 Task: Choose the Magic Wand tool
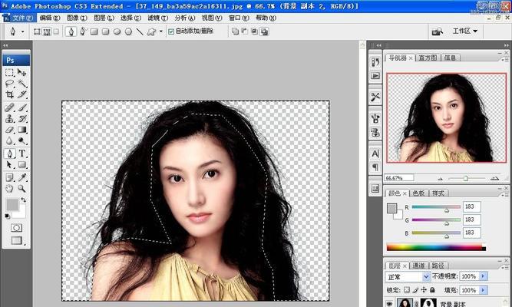click(x=22, y=83)
